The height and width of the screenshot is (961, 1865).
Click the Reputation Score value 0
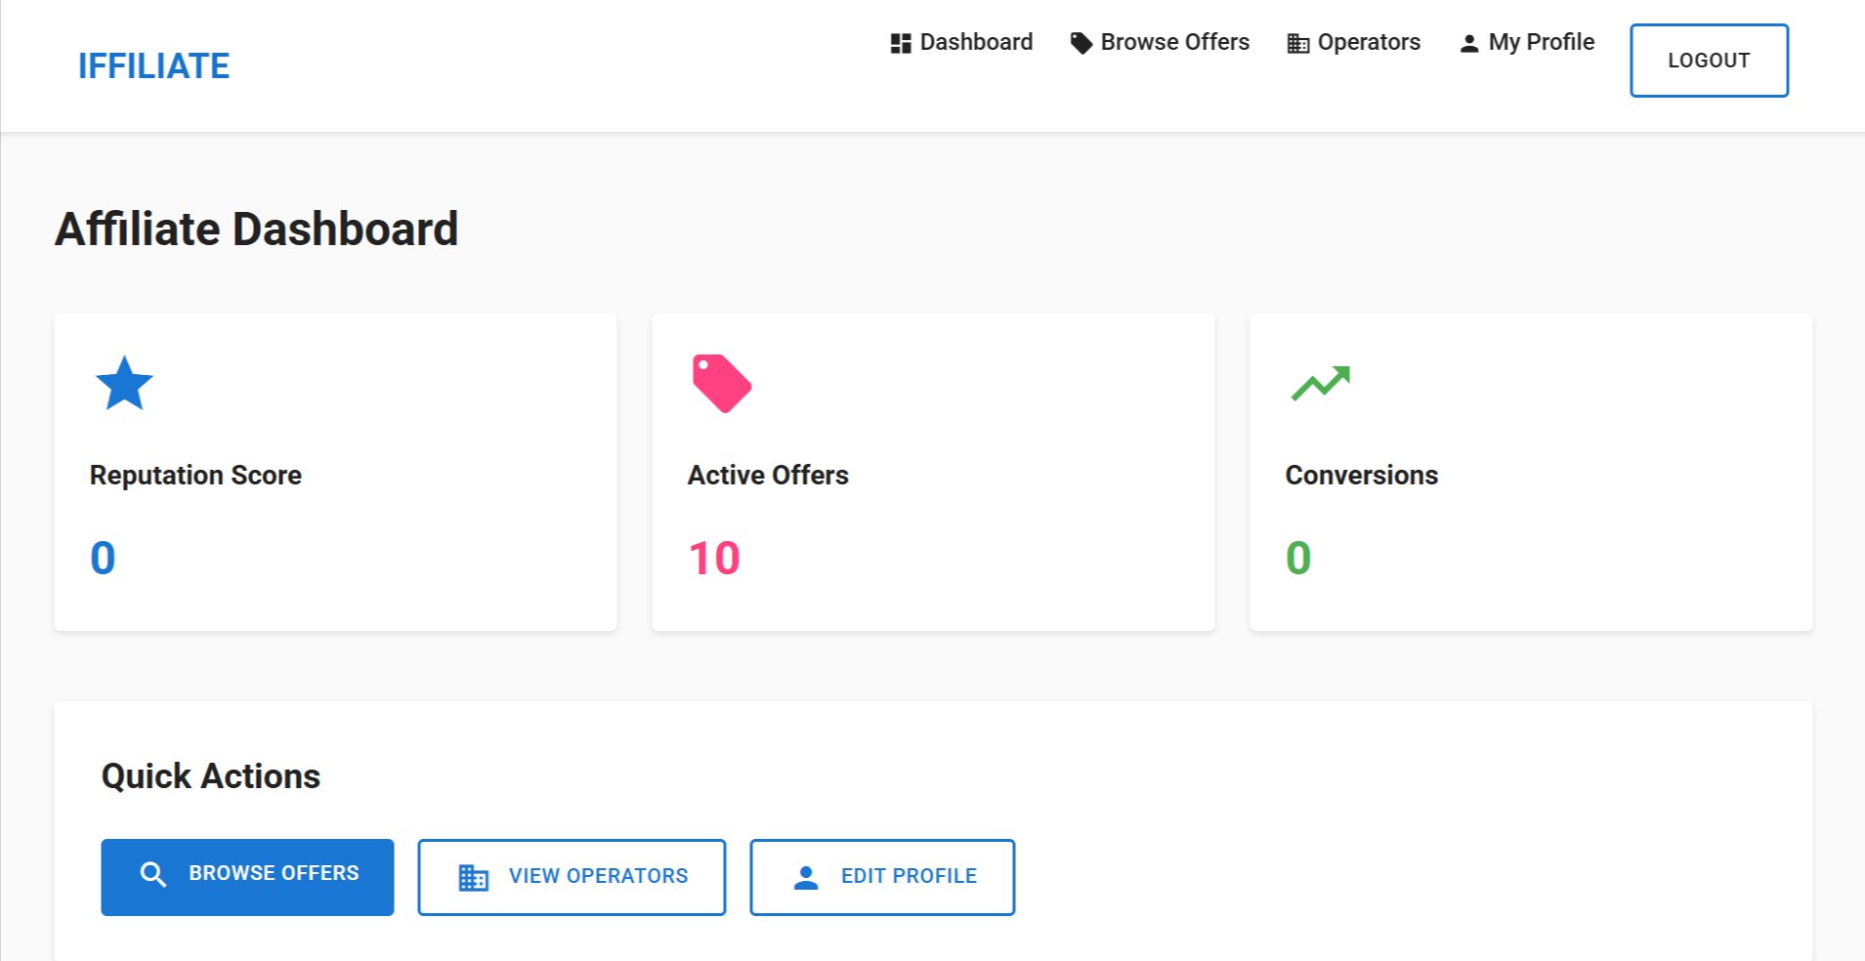[x=103, y=559]
